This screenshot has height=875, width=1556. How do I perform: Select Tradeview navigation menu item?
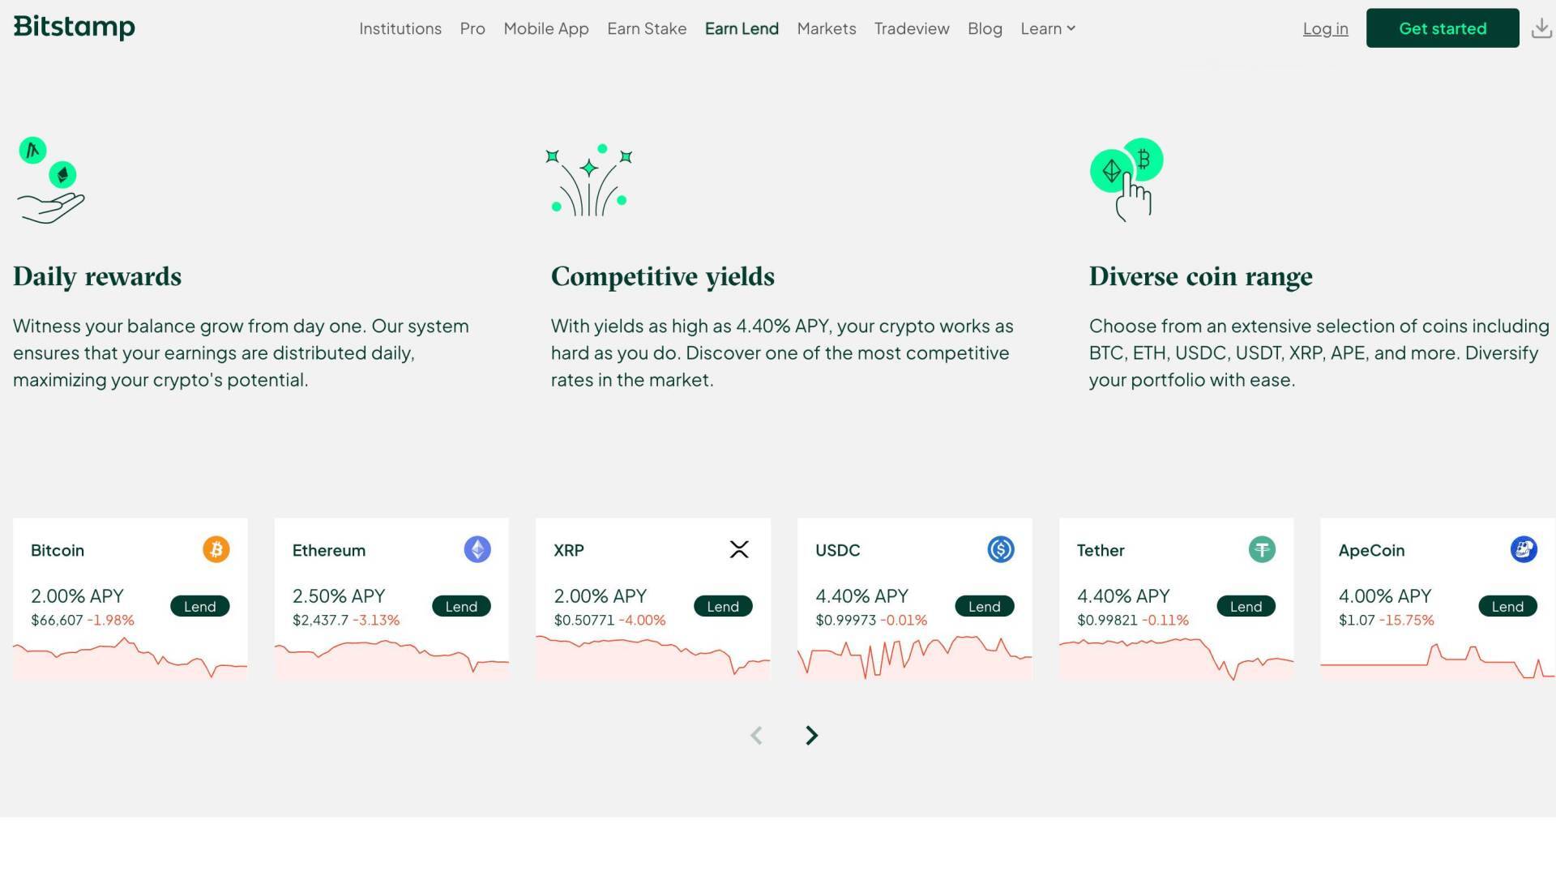[912, 28]
